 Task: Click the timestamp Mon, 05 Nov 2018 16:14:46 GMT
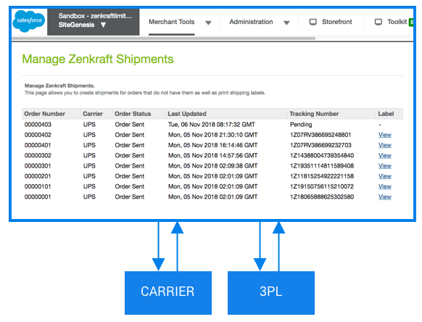(x=213, y=145)
